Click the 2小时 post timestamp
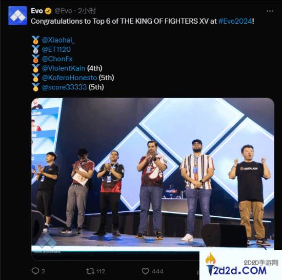 (87, 11)
